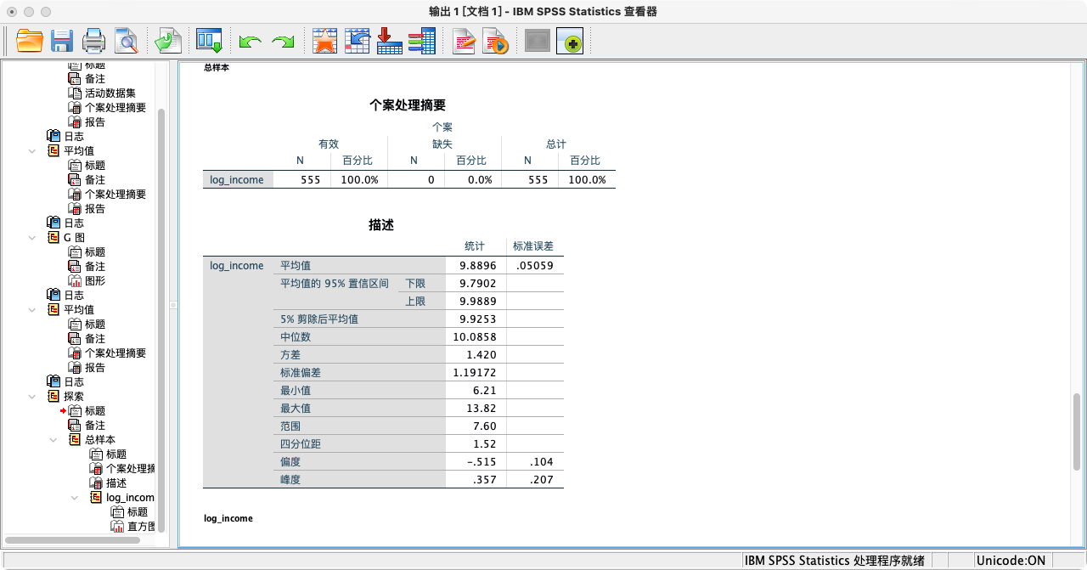The height and width of the screenshot is (570, 1087).
Task: Click the greyed-out toolbar icon
Action: [x=538, y=41]
